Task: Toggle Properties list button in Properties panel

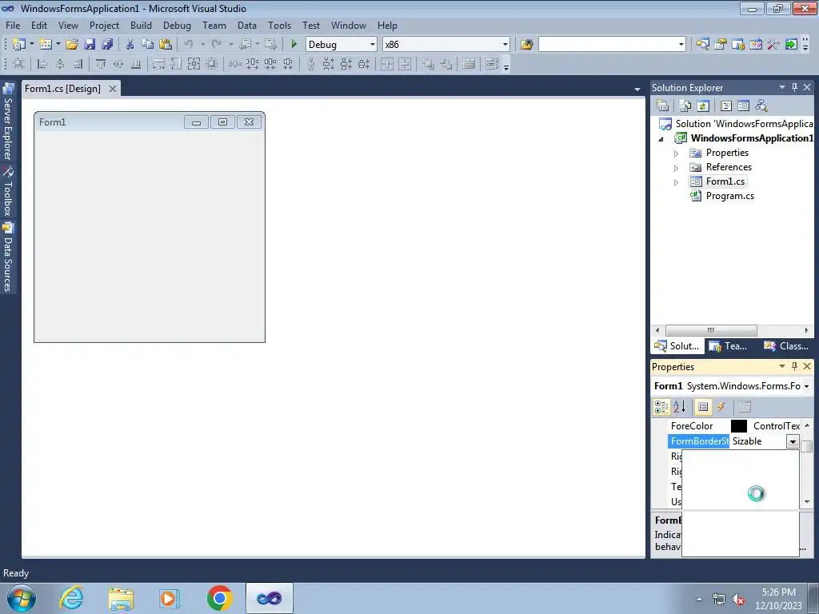Action: (703, 407)
